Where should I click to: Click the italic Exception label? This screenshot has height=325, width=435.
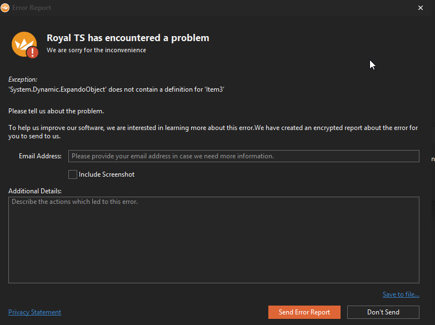[x=23, y=79]
